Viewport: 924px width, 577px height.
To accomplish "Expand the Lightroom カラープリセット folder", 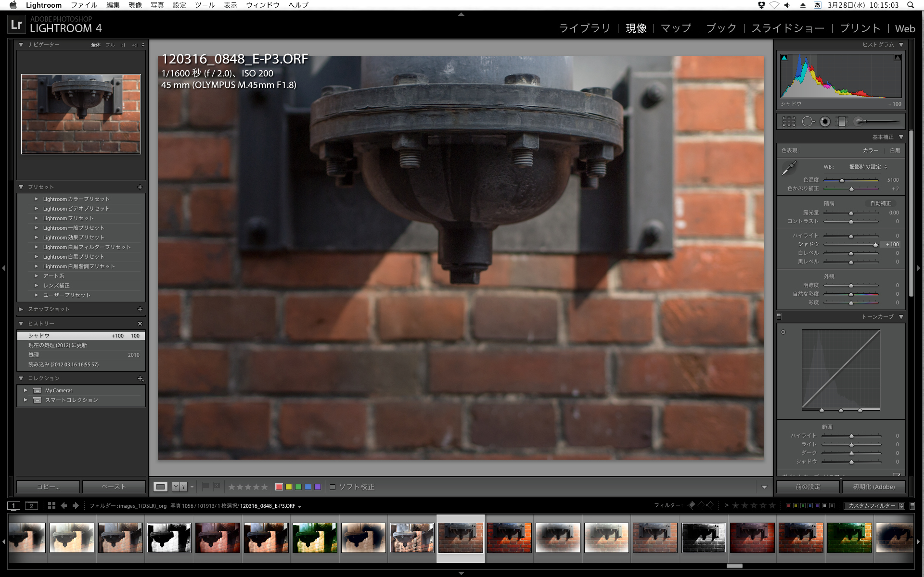I will point(36,199).
